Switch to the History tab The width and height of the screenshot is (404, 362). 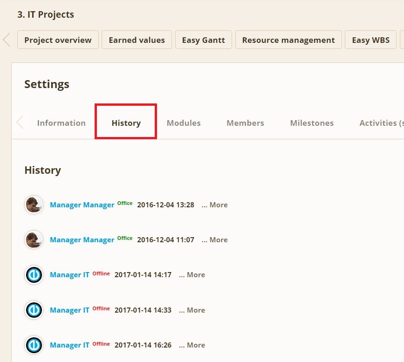coord(126,123)
